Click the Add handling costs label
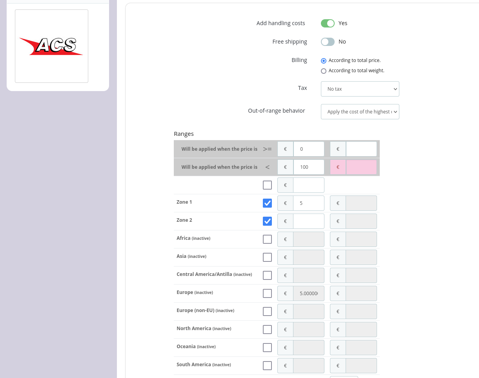The image size is (479, 378). coord(281,23)
